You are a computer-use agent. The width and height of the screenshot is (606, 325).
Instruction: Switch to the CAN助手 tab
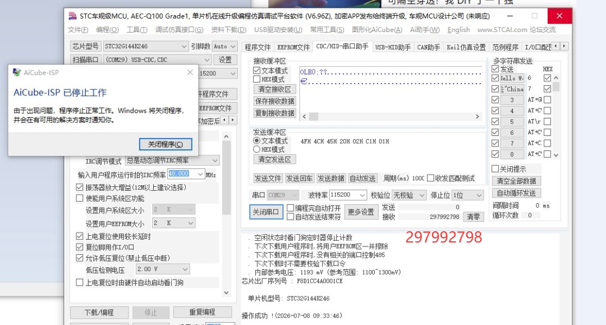pos(428,47)
